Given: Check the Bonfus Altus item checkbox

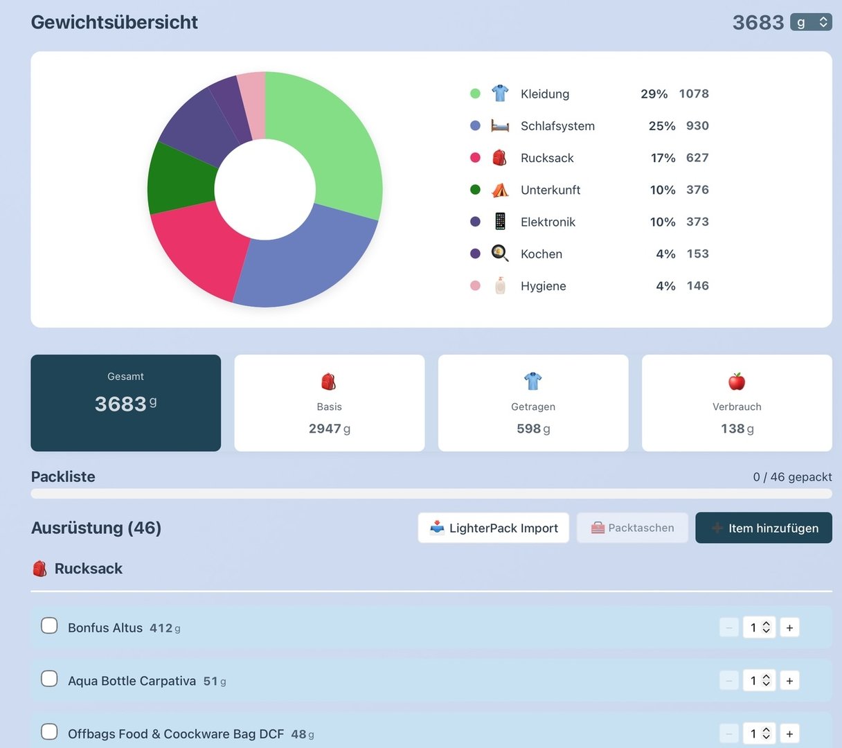Looking at the screenshot, I should [x=49, y=626].
